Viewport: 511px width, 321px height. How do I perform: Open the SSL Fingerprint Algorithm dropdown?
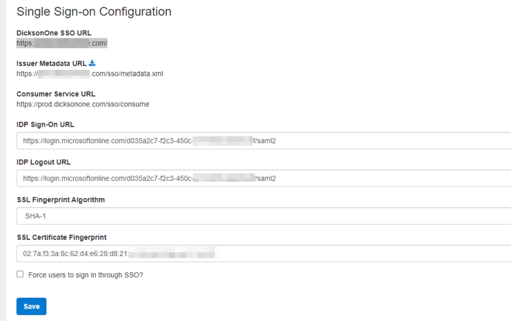click(x=263, y=216)
